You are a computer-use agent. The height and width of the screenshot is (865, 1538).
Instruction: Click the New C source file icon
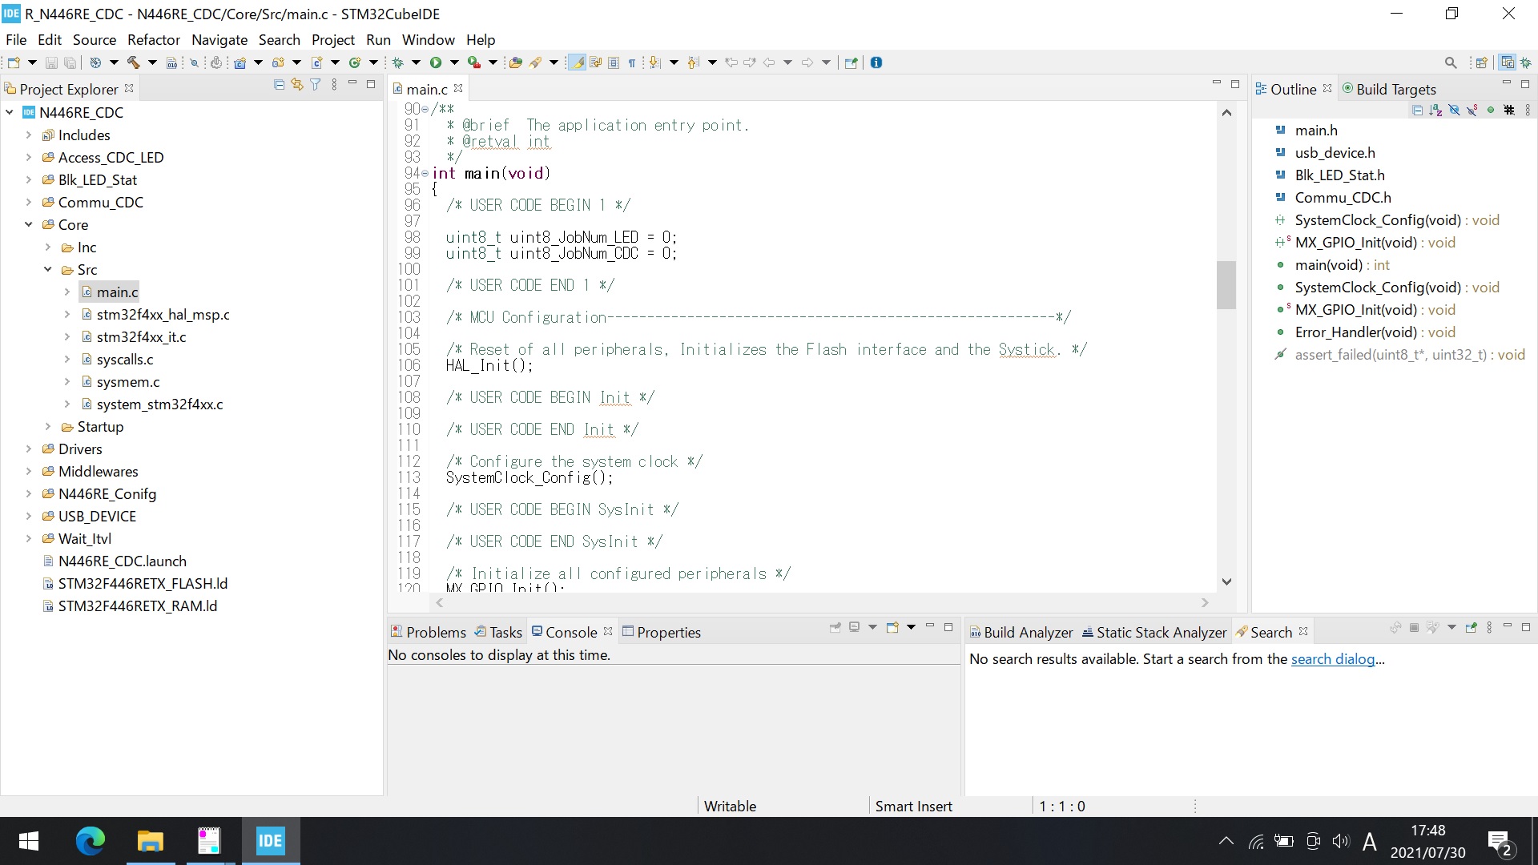click(316, 62)
